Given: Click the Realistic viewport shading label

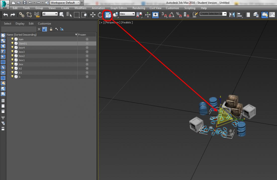Looking at the screenshot, I should click(127, 22).
